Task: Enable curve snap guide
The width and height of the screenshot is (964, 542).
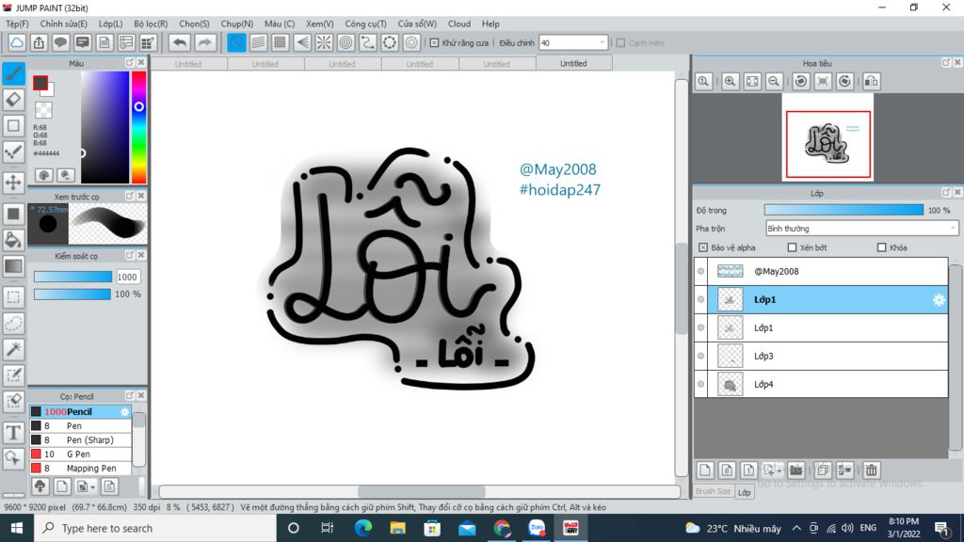Action: click(368, 42)
